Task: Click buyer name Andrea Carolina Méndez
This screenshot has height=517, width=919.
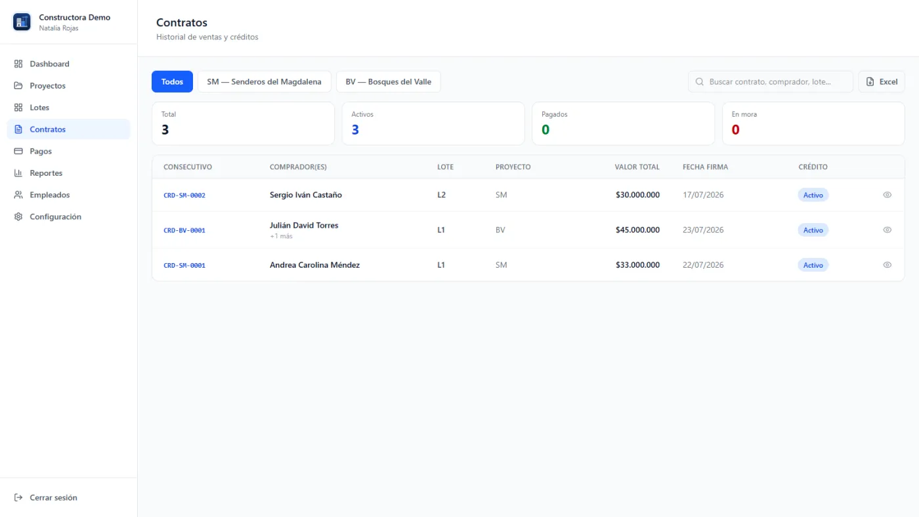Action: [314, 265]
